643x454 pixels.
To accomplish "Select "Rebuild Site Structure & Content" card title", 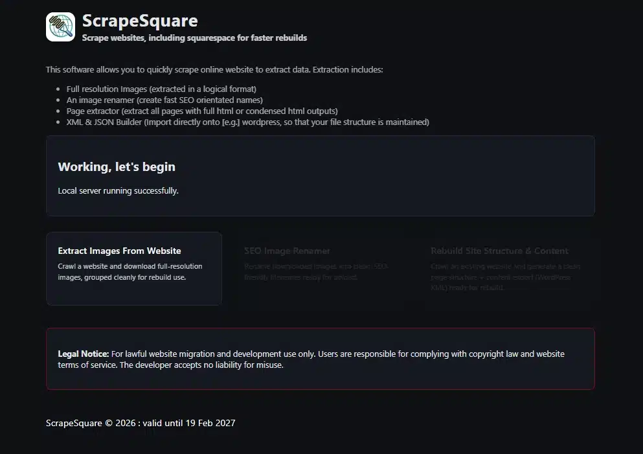I will point(499,251).
